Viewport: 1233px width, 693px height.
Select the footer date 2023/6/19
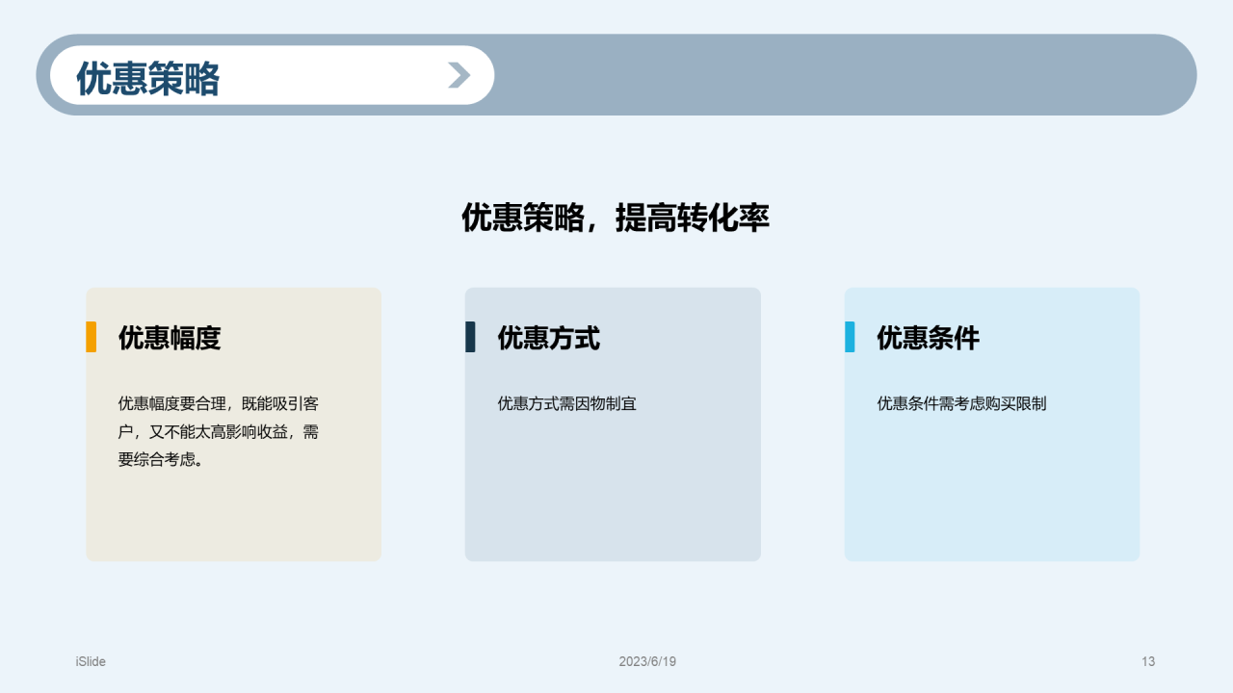[x=647, y=661]
